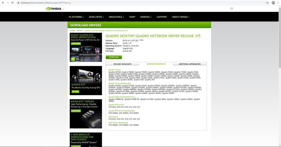Click the Quadro Series heading
The height and width of the screenshot is (147, 281).
(x=114, y=70)
